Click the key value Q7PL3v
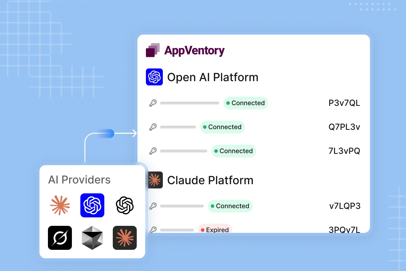406x271 pixels. pos(344,127)
